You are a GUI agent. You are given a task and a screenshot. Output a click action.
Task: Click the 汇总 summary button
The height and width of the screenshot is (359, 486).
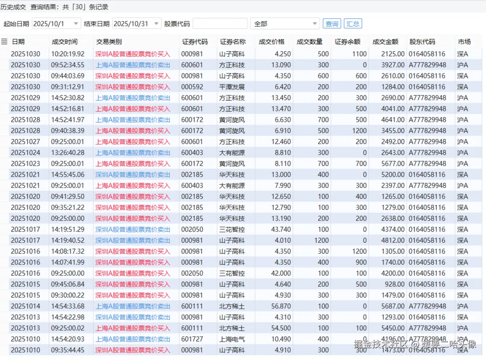point(353,23)
